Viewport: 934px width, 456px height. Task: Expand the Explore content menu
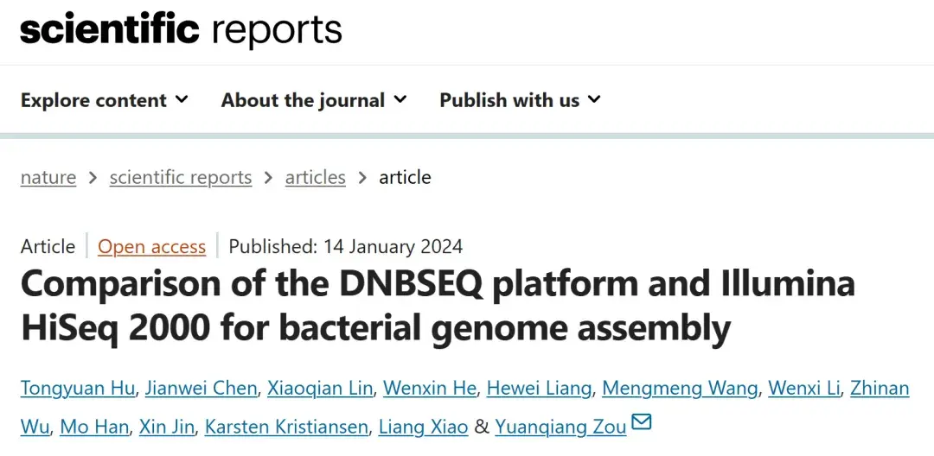point(104,100)
